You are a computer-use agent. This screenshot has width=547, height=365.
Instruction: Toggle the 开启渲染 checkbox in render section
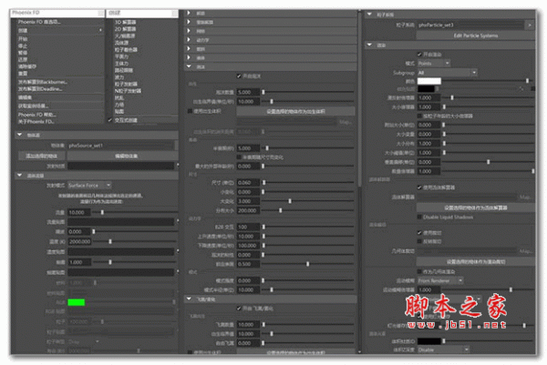(x=419, y=55)
